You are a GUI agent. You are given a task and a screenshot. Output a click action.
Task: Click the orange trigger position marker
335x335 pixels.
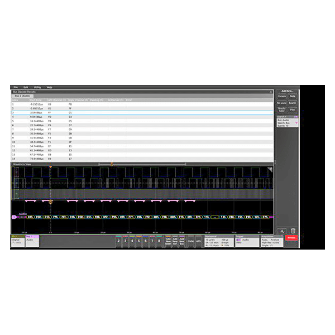[50, 166]
